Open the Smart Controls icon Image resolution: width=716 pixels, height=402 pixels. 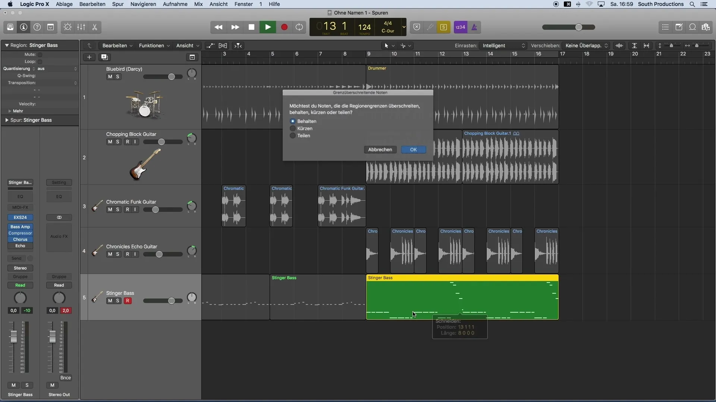click(x=67, y=27)
